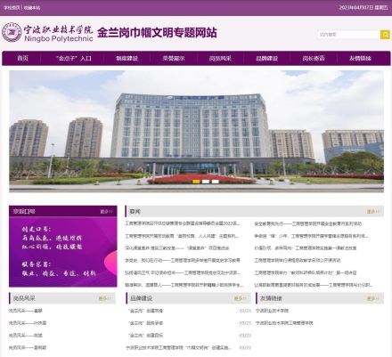Select the third white carousel indicator
The width and height of the screenshot is (392, 357).
tap(215, 182)
